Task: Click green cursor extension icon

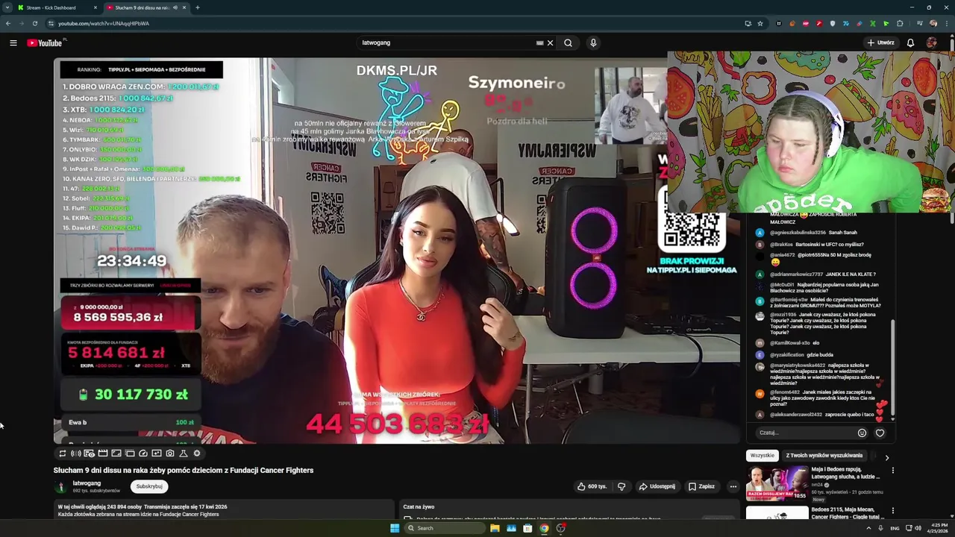Action: 886,23
